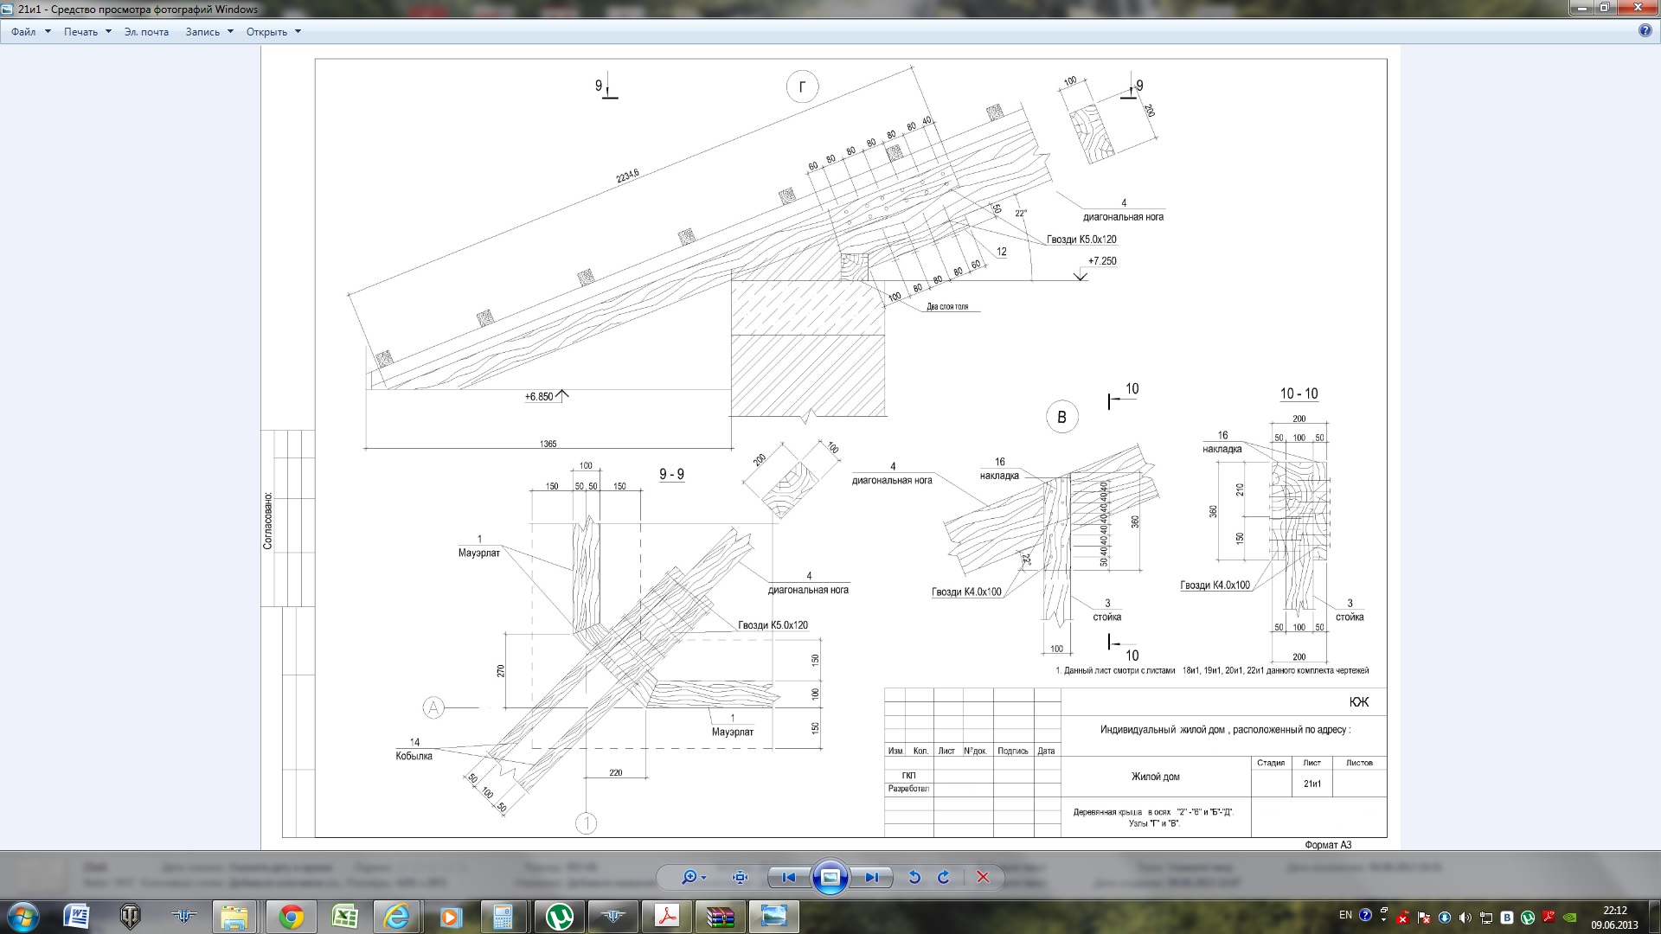The image size is (1661, 934).
Task: Click the 'Формат А3' text on drawing
Action: (x=1328, y=845)
